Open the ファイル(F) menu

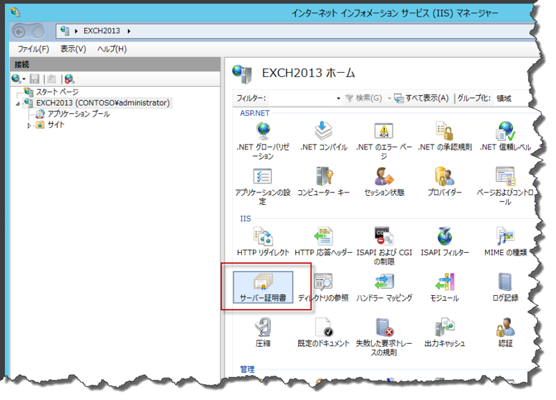tap(33, 49)
